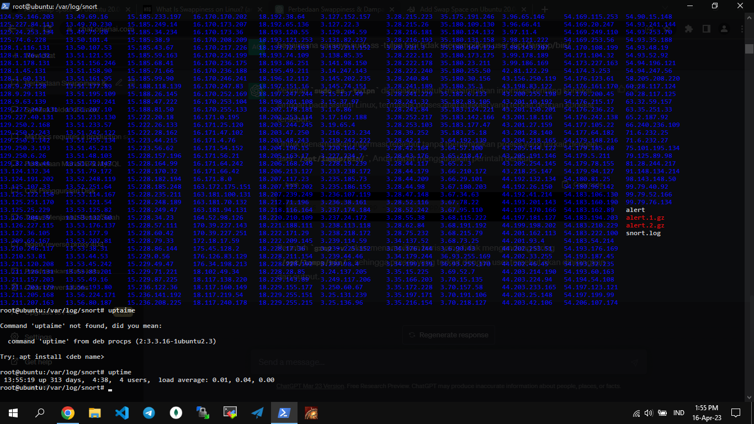Open File Explorer from the taskbar
The height and width of the screenshot is (424, 754).
click(95, 412)
